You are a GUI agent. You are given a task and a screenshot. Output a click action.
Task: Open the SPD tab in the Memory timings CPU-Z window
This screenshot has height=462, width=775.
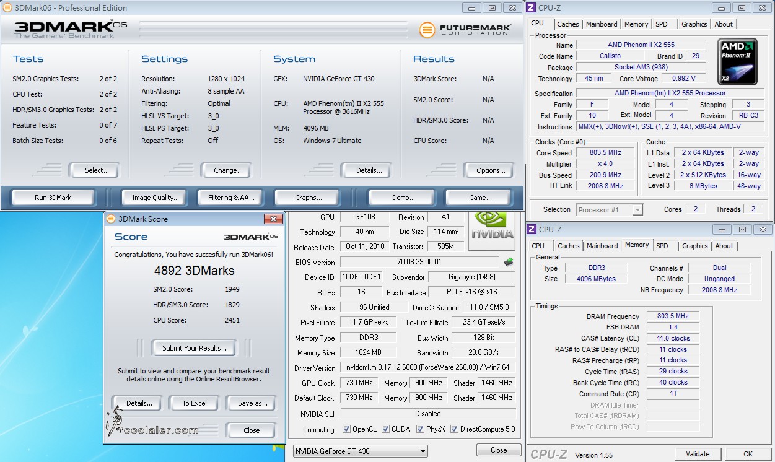[662, 246]
